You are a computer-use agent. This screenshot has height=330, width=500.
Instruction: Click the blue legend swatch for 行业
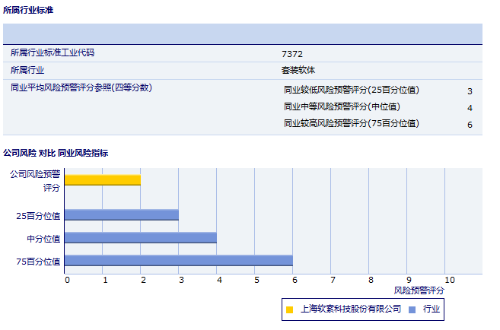click(x=412, y=309)
